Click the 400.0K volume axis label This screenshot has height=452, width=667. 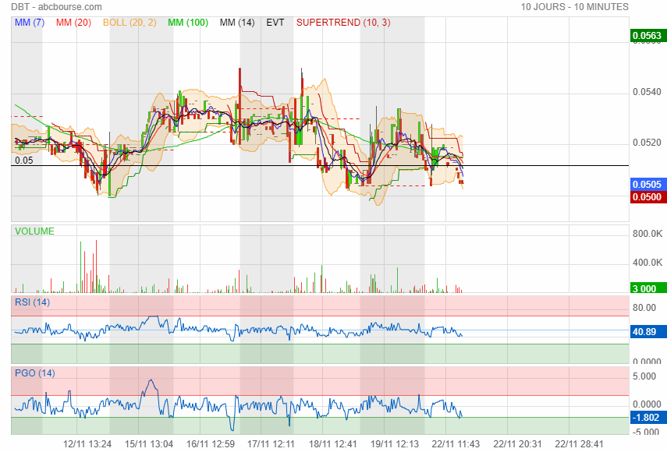point(647,263)
